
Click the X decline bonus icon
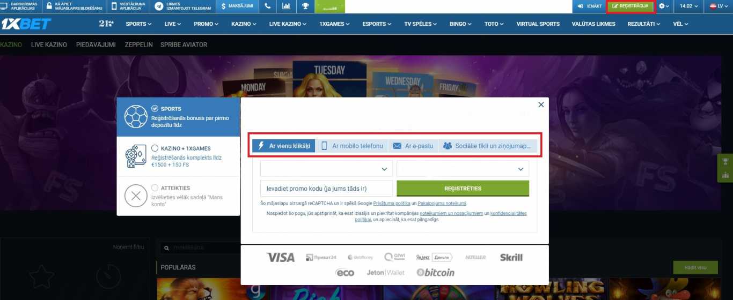click(136, 196)
